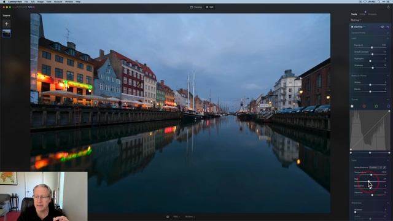Screen dimensions: 393x221
Task: Open the Account menu
Action: [58, 1]
